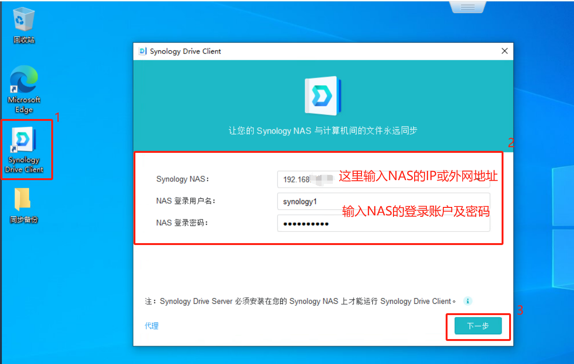The width and height of the screenshot is (574, 364).
Task: Close the Synology Drive Client window
Action: tap(504, 51)
